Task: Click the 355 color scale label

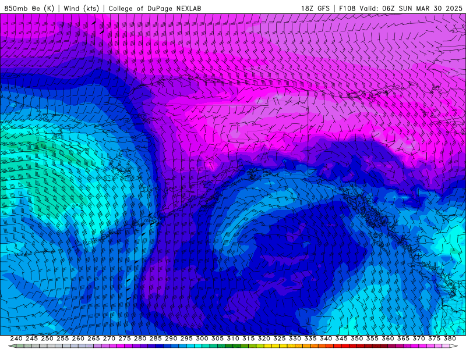Action: point(372,339)
